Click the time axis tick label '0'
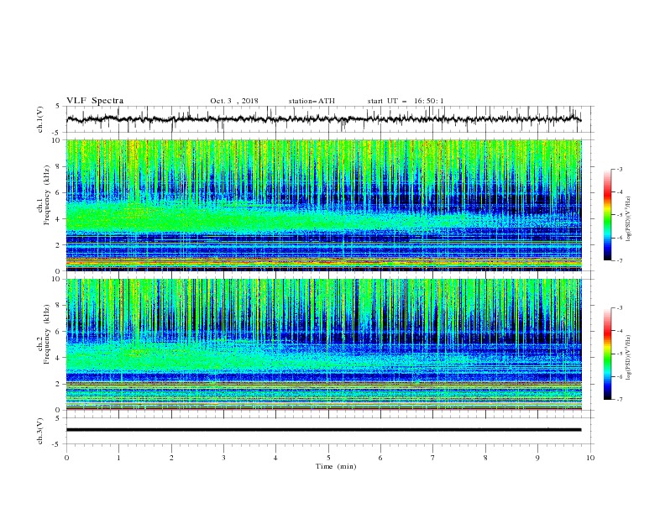 [x=66, y=458]
